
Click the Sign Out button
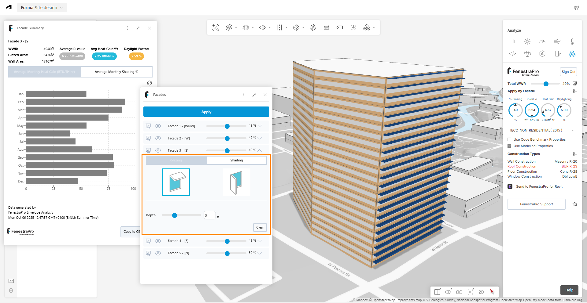pyautogui.click(x=568, y=72)
